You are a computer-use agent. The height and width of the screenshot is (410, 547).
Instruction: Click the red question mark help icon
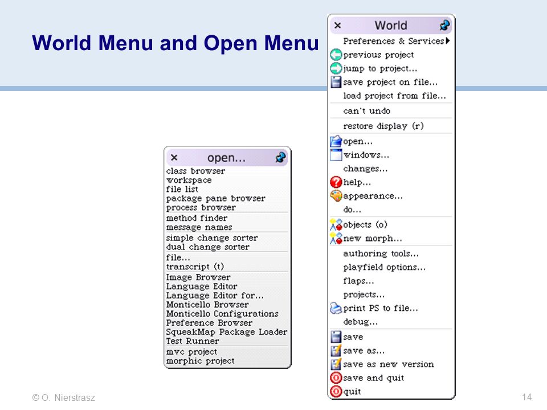click(x=336, y=182)
